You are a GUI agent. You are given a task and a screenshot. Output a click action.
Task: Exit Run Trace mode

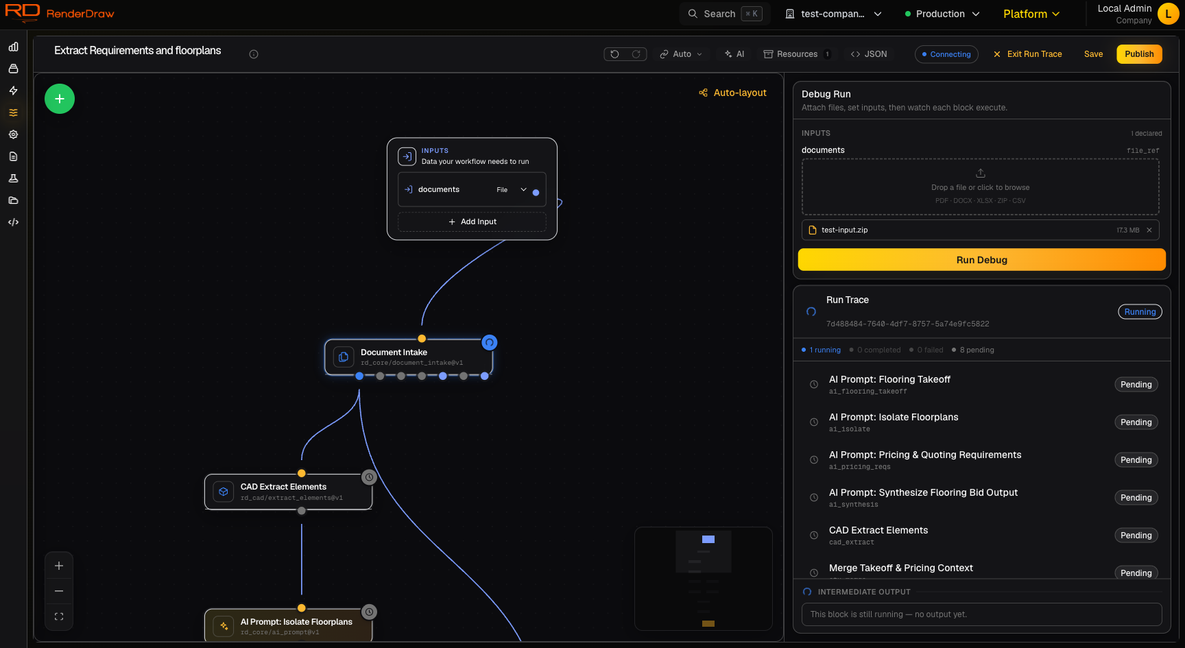click(x=1027, y=54)
